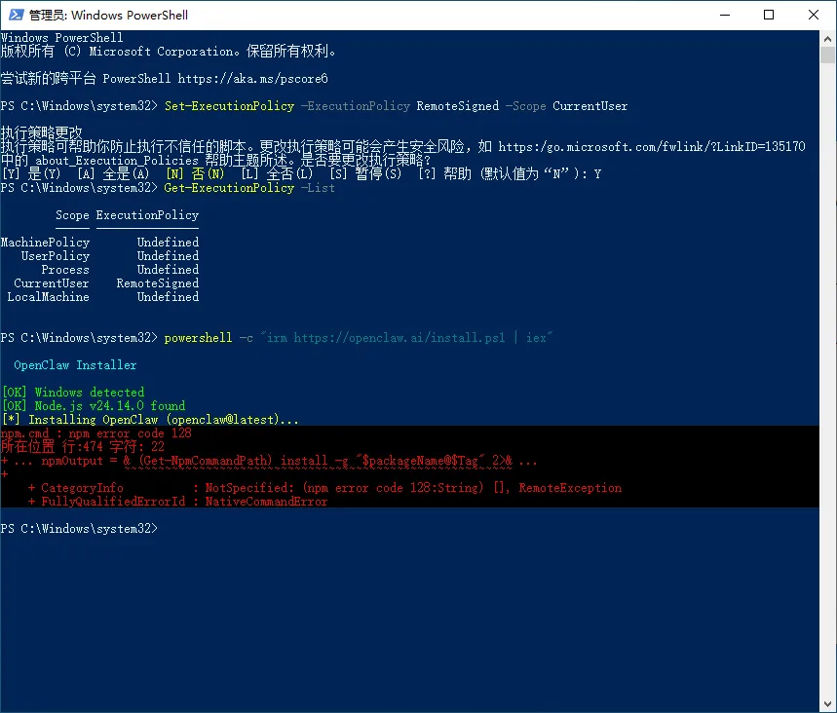Click the Scope column header
Image resolution: width=837 pixels, height=713 pixels.
73,215
